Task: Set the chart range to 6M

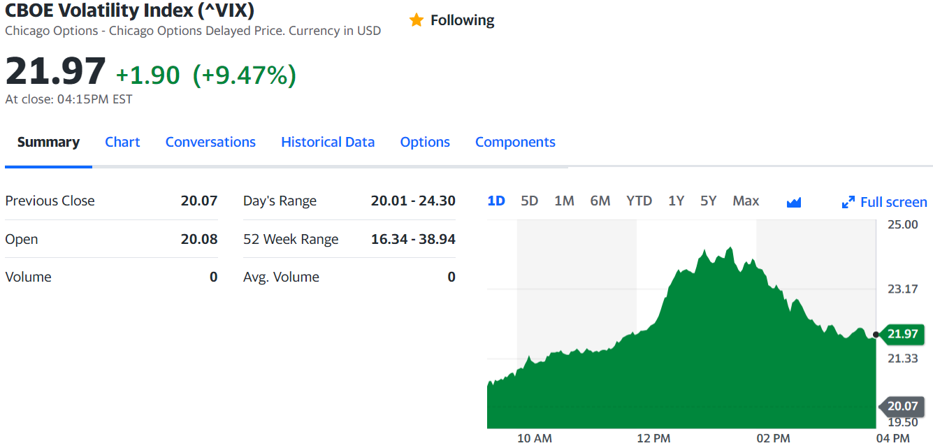Action: pos(600,201)
